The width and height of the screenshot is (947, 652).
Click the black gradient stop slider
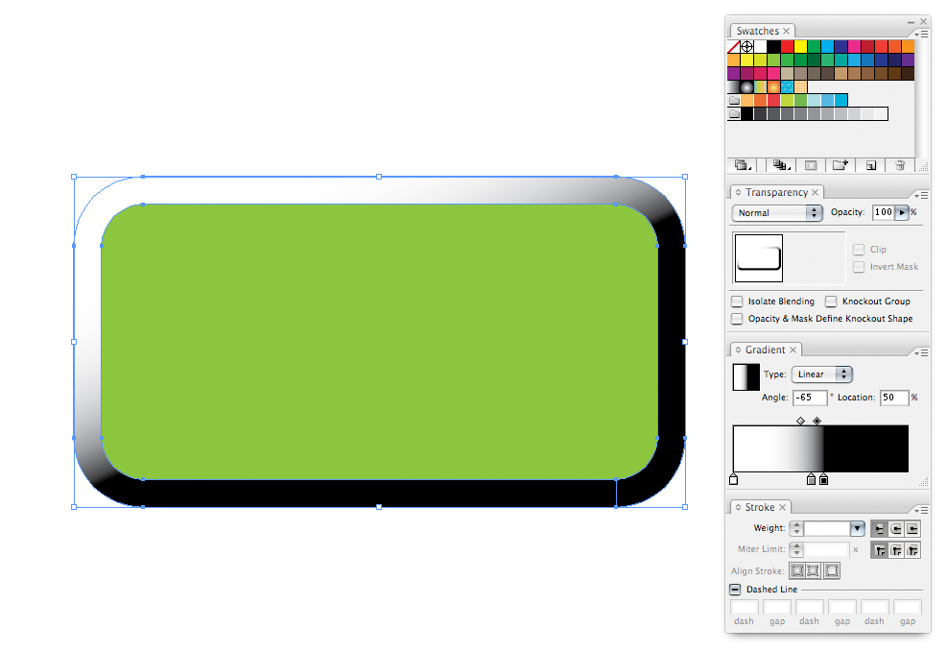(x=824, y=480)
